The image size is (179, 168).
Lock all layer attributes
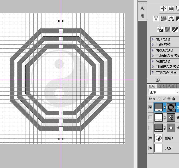174,99
